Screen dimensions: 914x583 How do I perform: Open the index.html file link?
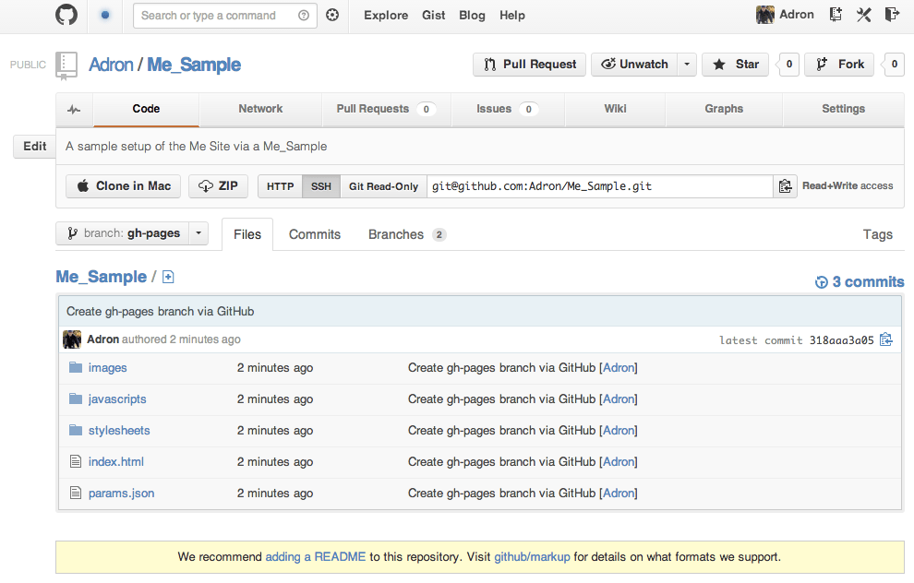point(116,462)
